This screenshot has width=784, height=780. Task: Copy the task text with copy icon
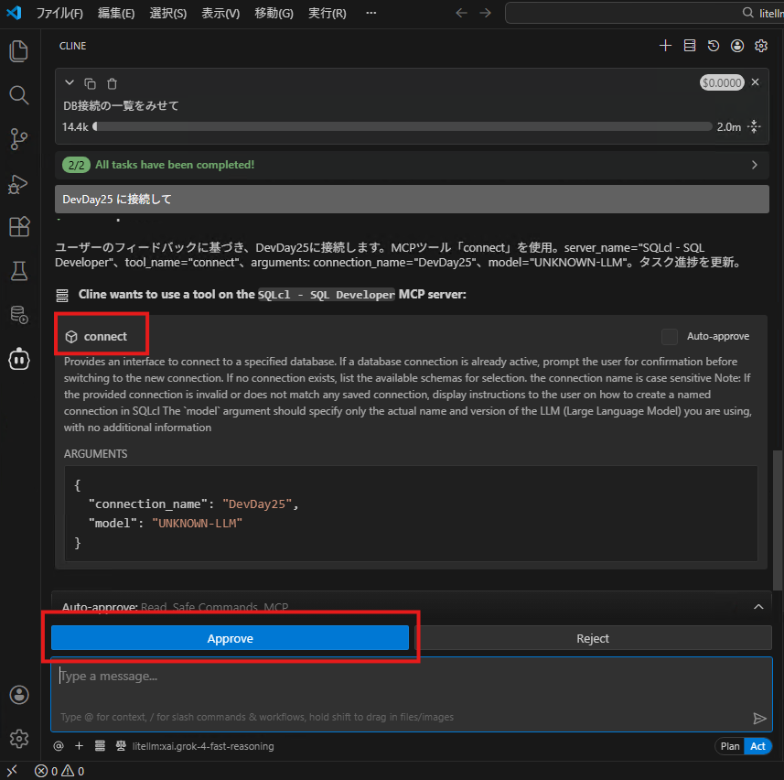pos(90,83)
